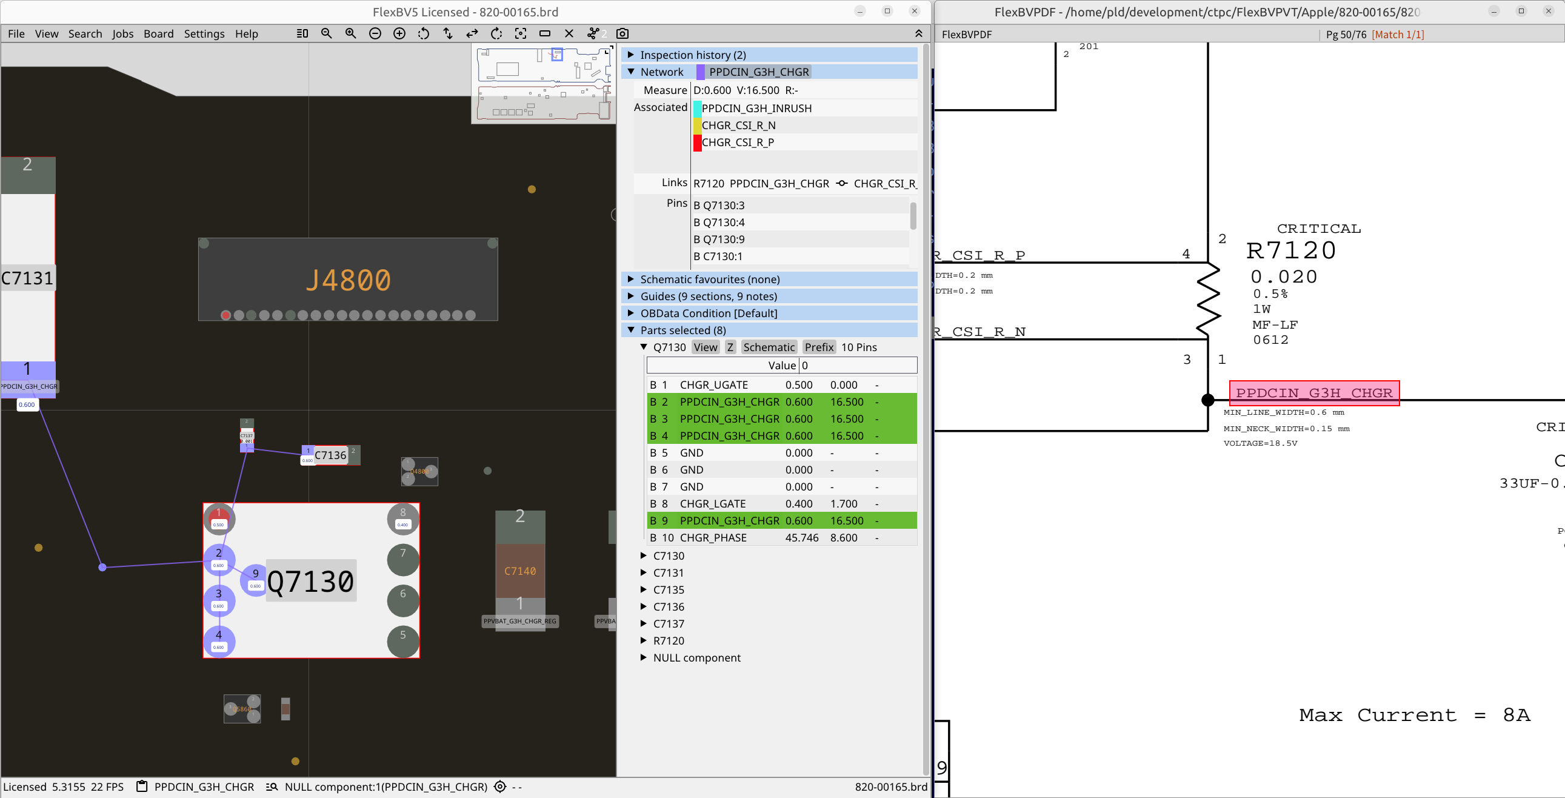The image size is (1565, 798).
Task: Click the board overview minimap thumbnail
Action: tap(544, 84)
